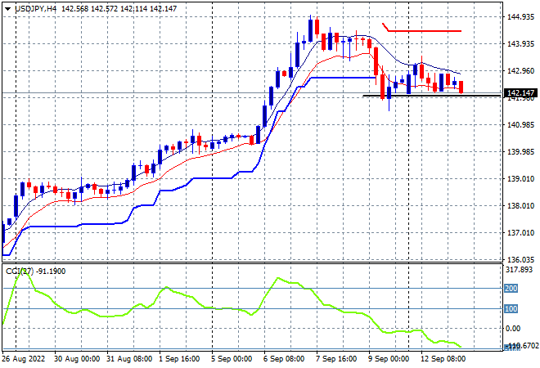The height and width of the screenshot is (368, 540).
Task: Click the 7 Sep 16:00 time label
Action: click(x=336, y=359)
